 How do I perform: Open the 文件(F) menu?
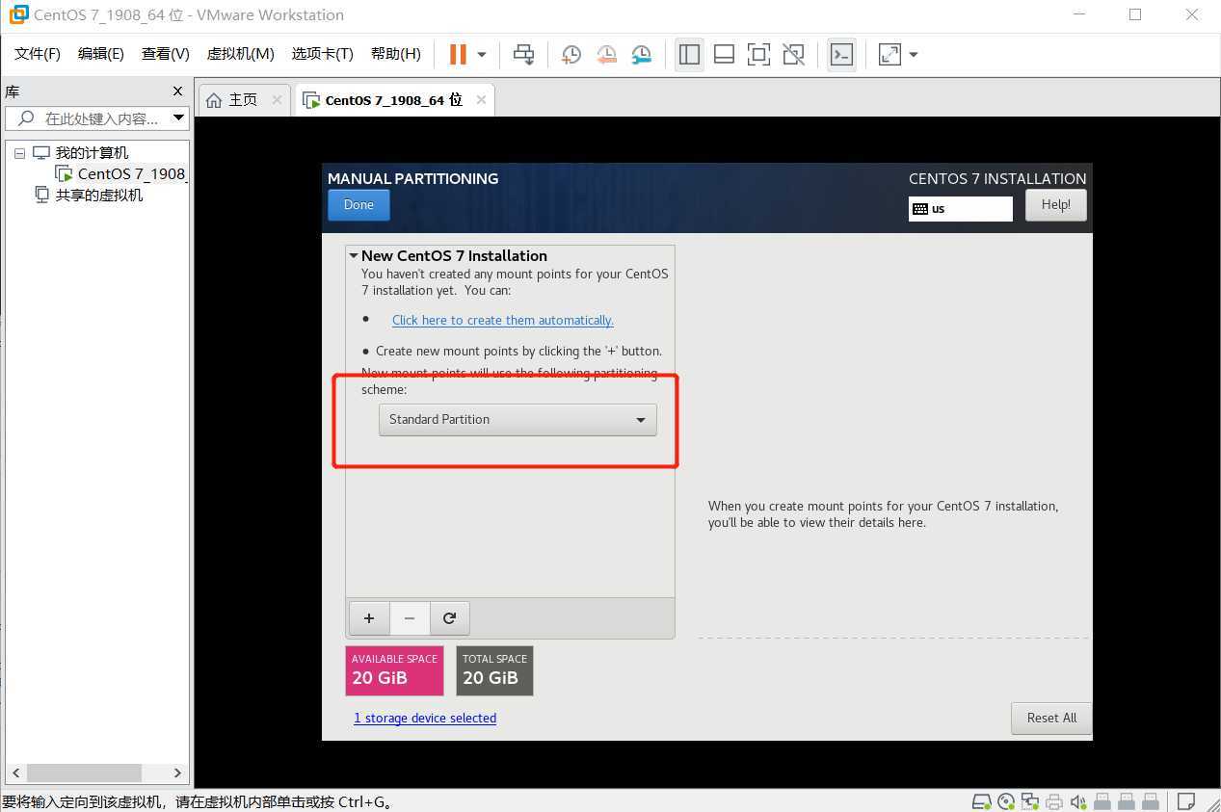(38, 54)
